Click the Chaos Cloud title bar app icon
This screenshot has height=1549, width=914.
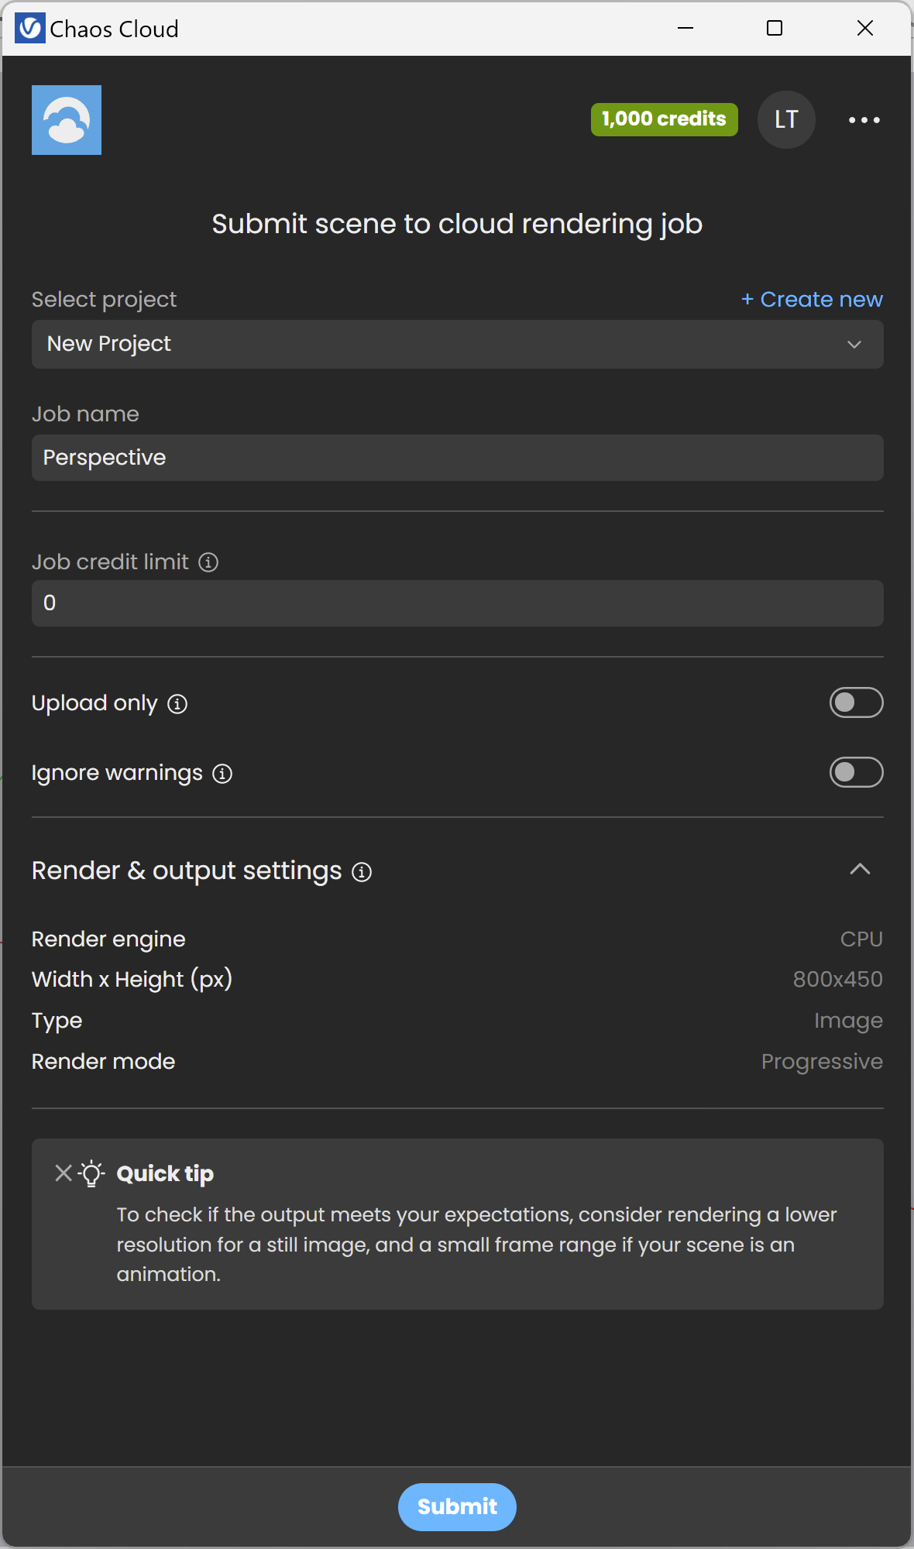click(x=30, y=28)
